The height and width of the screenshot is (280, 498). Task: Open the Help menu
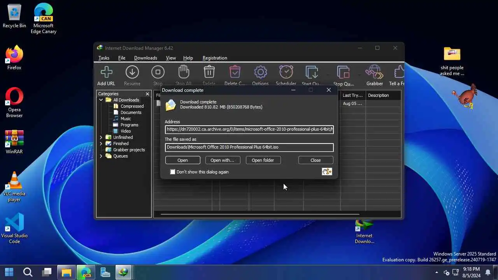click(x=188, y=58)
